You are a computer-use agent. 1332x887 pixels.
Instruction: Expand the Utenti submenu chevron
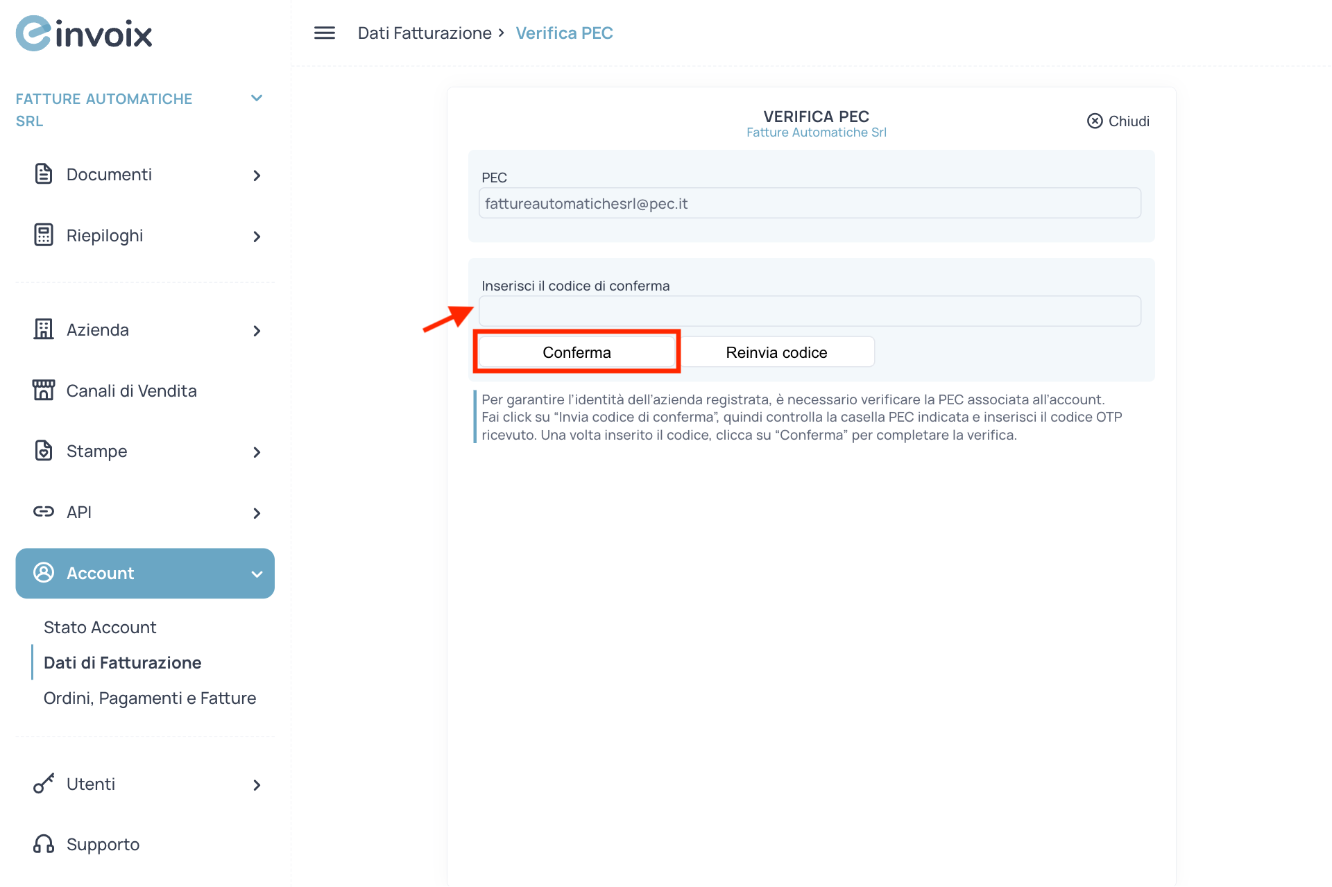click(257, 785)
